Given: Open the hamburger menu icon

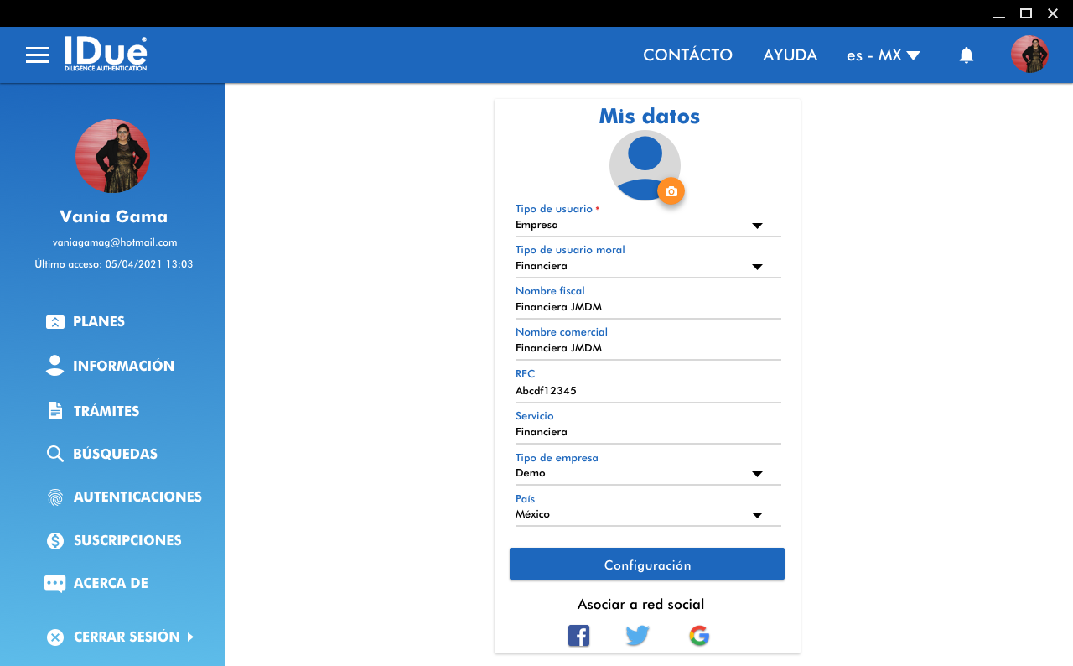Looking at the screenshot, I should point(38,55).
